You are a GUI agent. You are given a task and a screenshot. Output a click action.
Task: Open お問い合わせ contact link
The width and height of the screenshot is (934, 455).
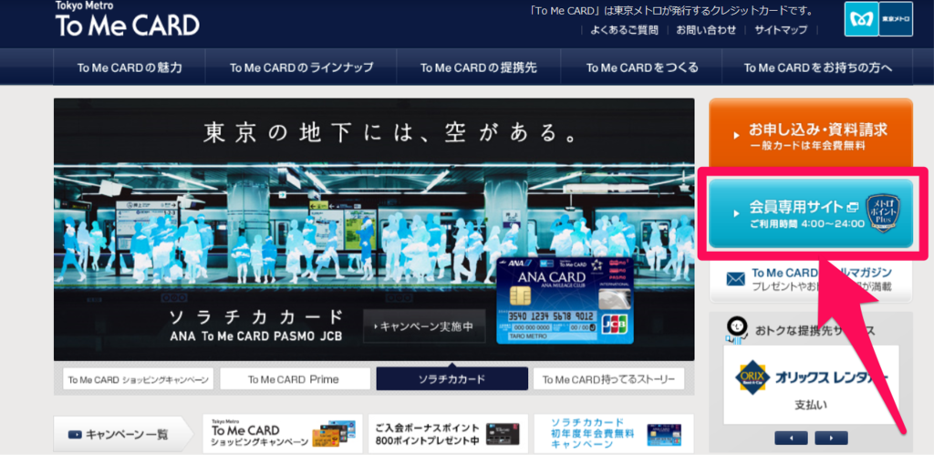(706, 30)
